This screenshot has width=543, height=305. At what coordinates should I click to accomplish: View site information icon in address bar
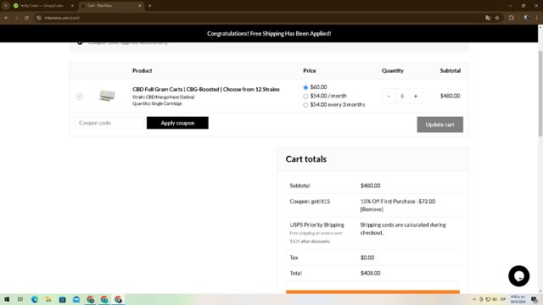coord(39,18)
